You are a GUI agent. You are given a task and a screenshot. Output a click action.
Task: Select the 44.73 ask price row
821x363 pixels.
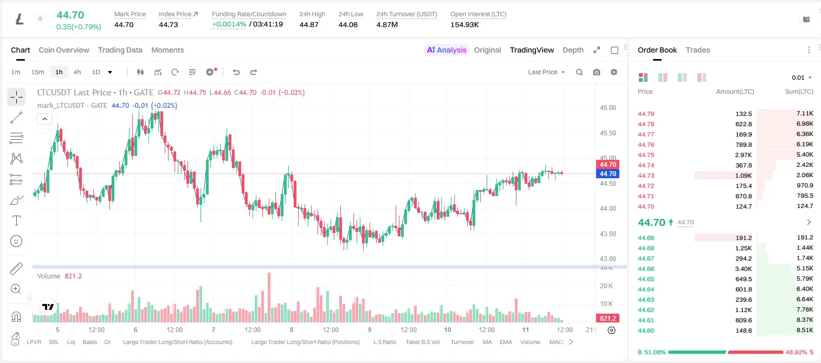[x=726, y=175]
